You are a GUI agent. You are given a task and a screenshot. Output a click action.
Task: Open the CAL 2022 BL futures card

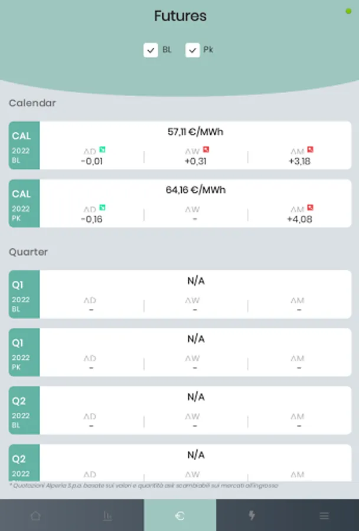pyautogui.click(x=24, y=146)
